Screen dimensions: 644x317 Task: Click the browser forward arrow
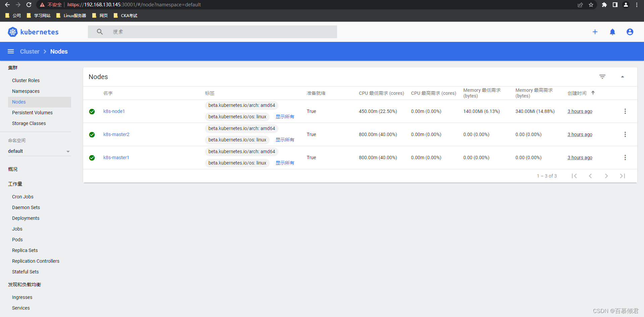(18, 5)
